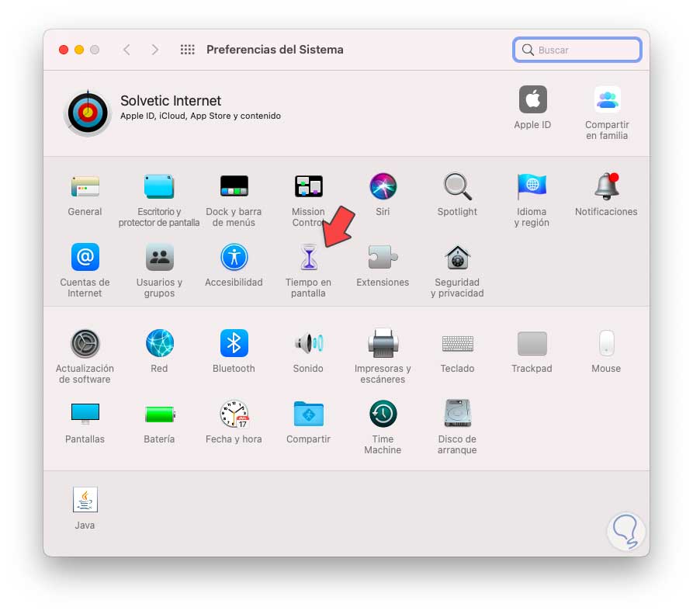Click the Buscar search field

577,50
